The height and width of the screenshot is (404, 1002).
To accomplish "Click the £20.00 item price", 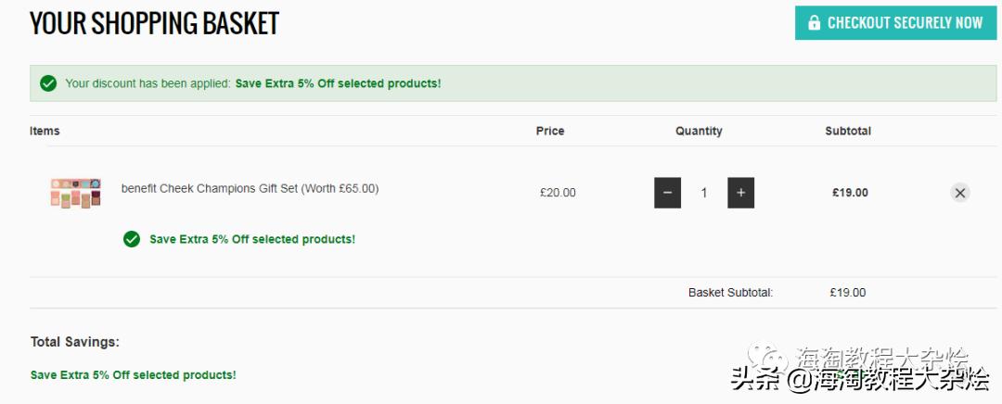I will tap(558, 193).
